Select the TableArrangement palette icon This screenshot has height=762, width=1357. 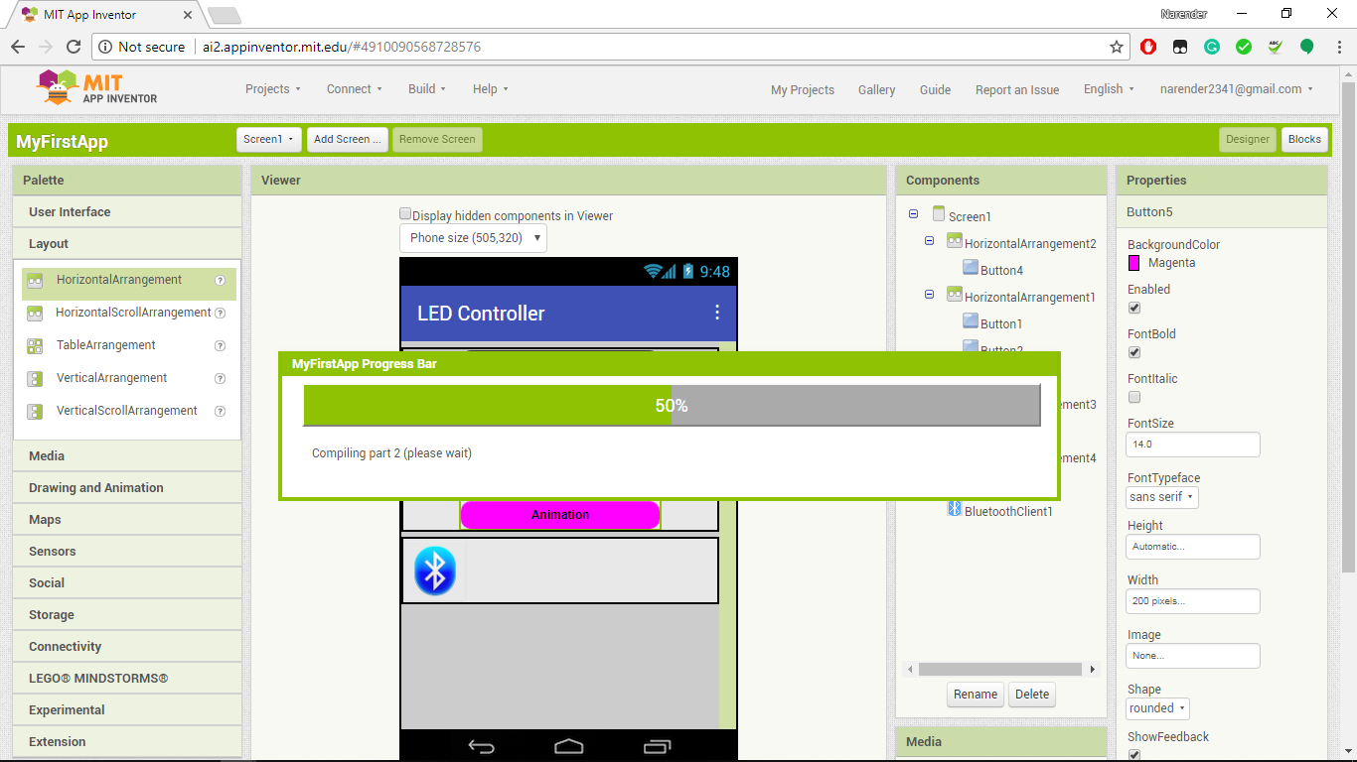pyautogui.click(x=35, y=346)
